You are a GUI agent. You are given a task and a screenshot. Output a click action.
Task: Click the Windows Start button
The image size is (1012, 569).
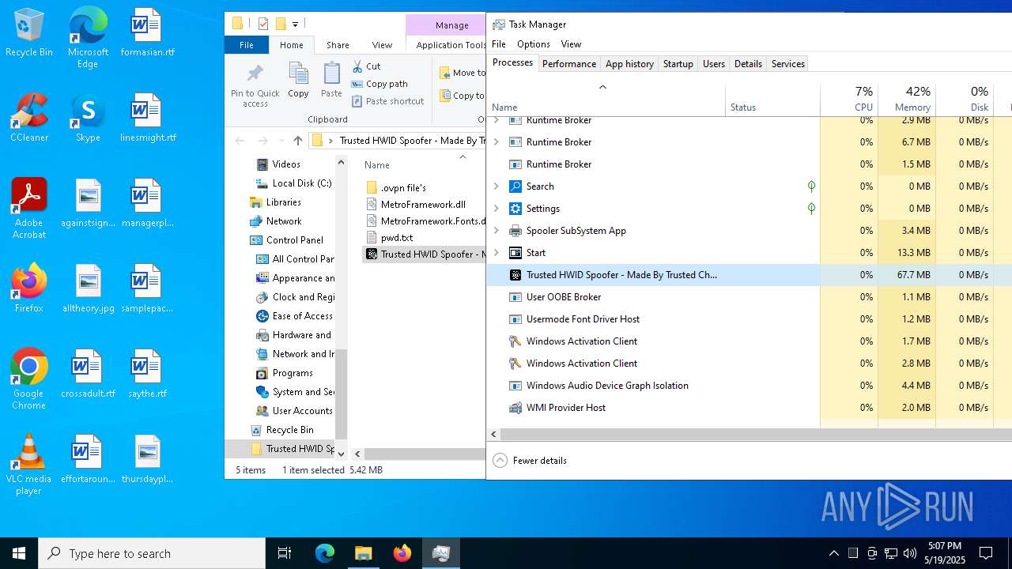coord(19,553)
